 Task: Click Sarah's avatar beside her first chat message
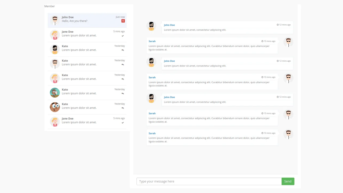[288, 42]
